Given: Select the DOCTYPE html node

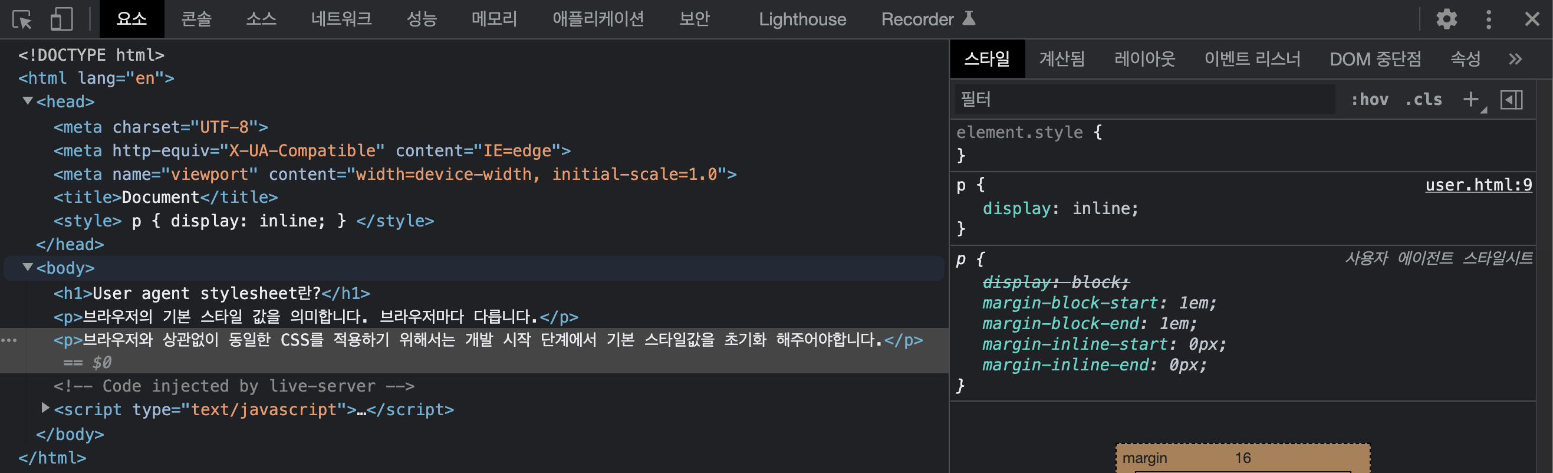Looking at the screenshot, I should (x=91, y=55).
